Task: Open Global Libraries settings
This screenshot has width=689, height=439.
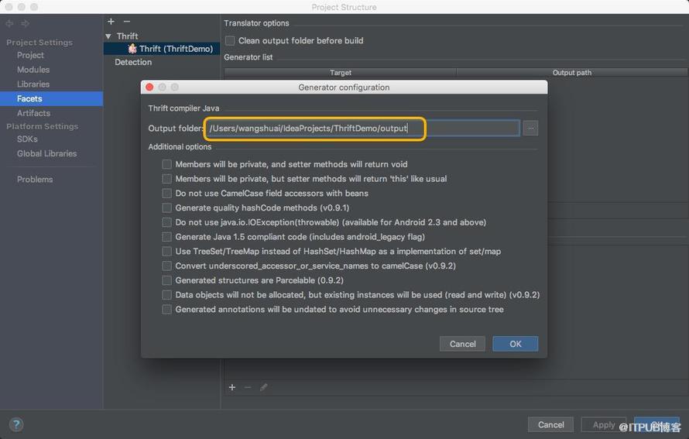Action: [47, 153]
